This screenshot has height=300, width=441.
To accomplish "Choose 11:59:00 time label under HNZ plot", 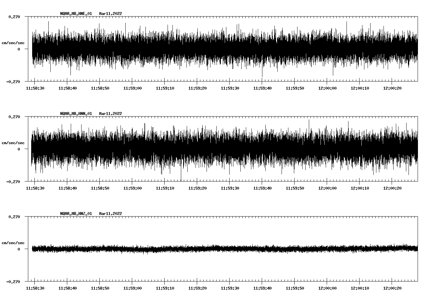I will click(132, 288).
